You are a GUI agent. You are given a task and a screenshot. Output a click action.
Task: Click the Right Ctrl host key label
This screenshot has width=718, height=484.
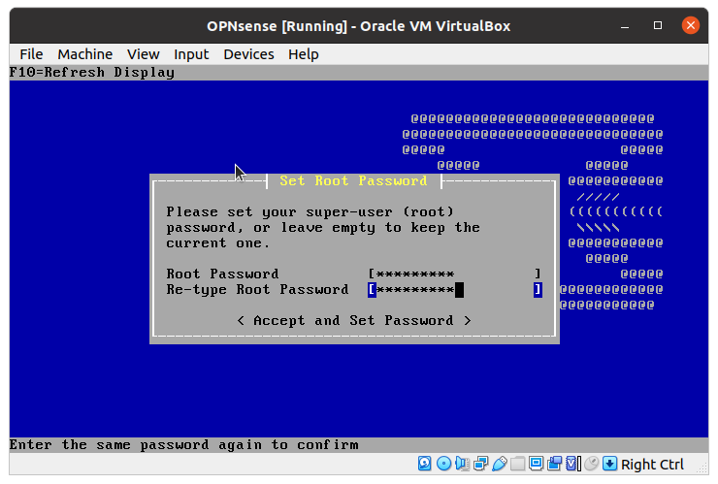652,465
